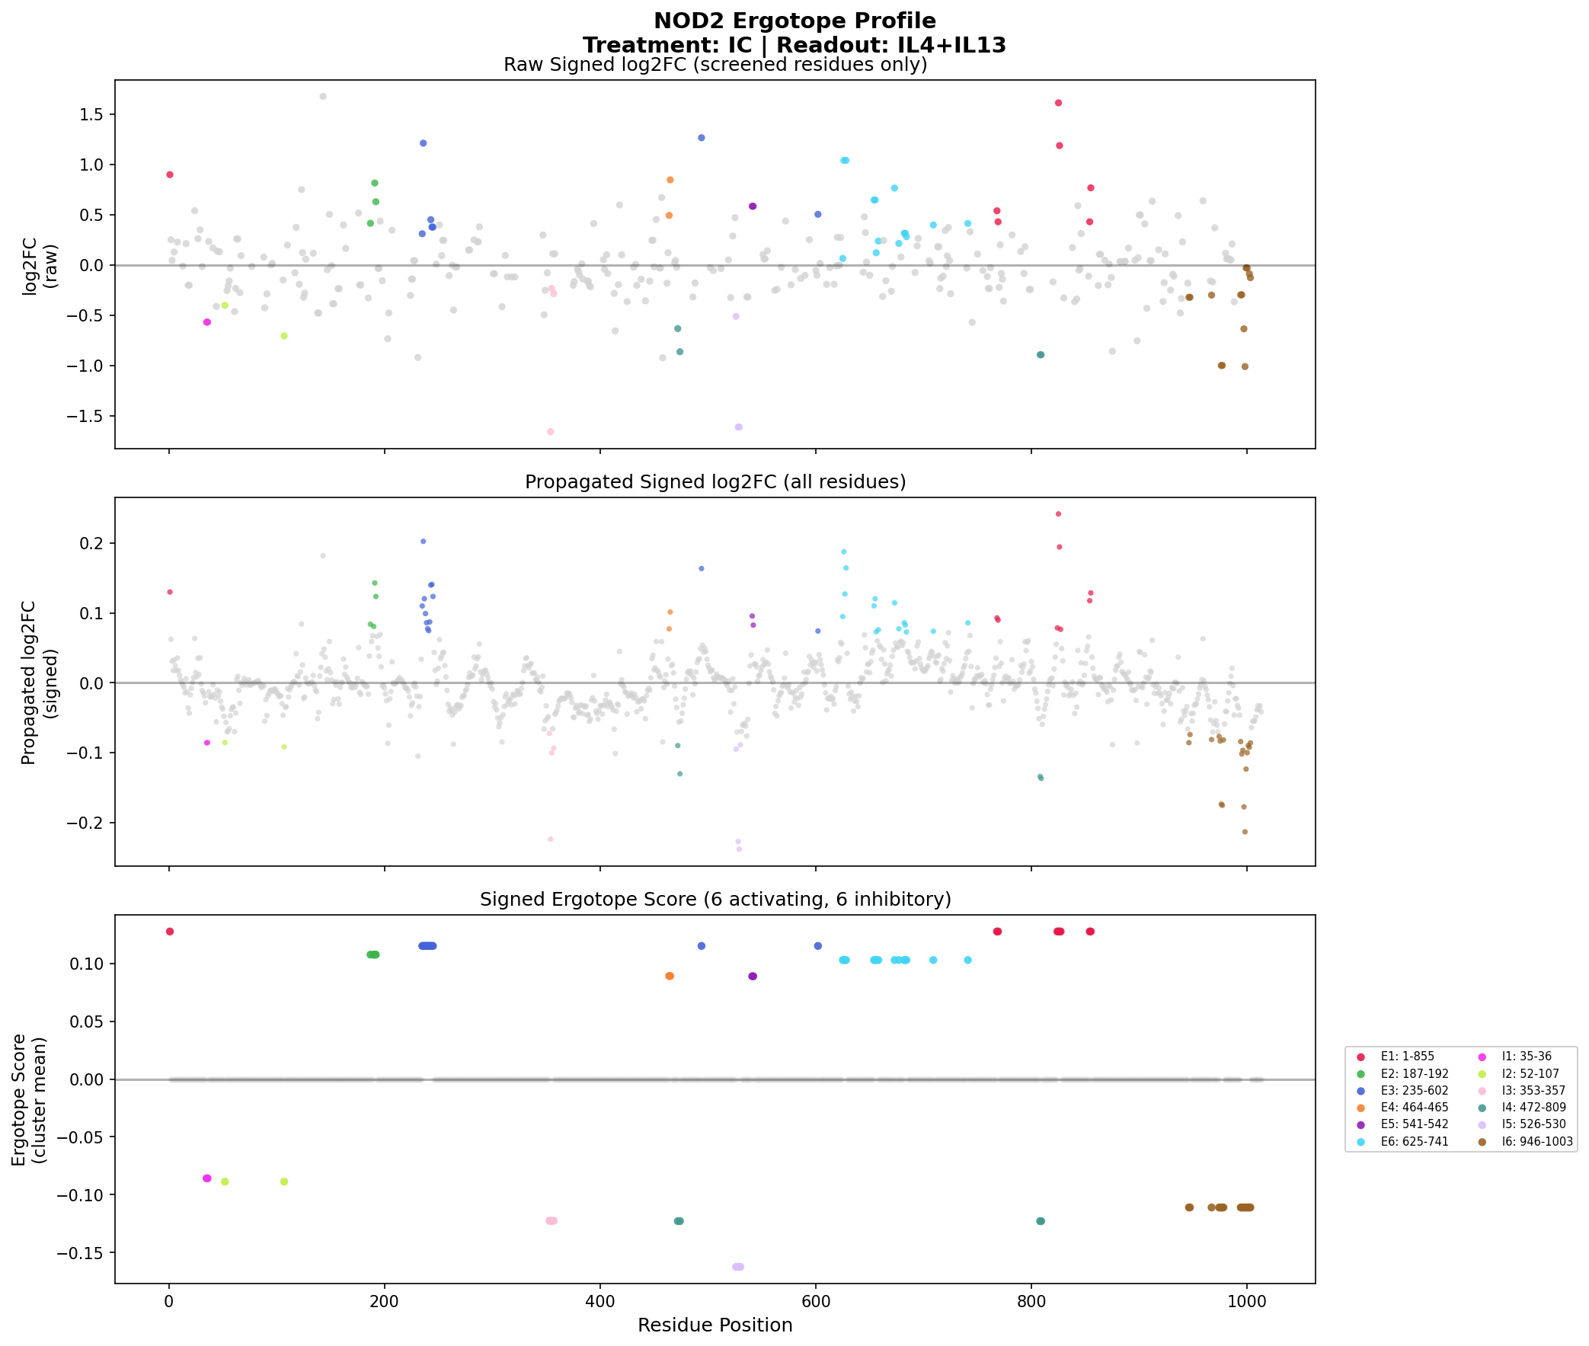This screenshot has width=1589, height=1346.
Task: Click the E1: 1-855 legend swatch
Action: 1360,1057
